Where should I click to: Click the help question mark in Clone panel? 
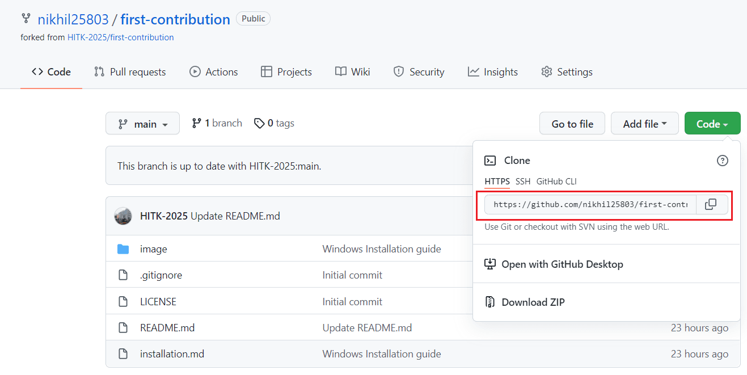[723, 161]
